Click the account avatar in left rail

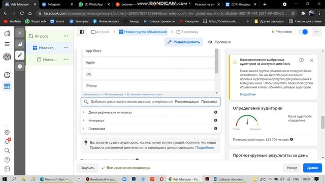coord(7,56)
